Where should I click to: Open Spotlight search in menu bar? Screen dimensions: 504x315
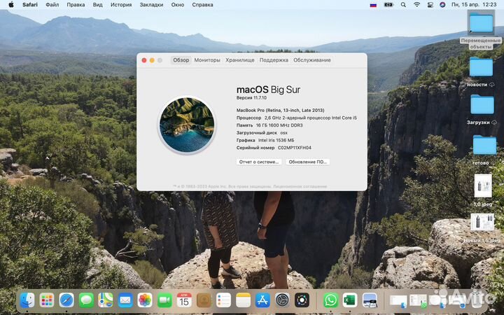pyautogui.click(x=403, y=5)
